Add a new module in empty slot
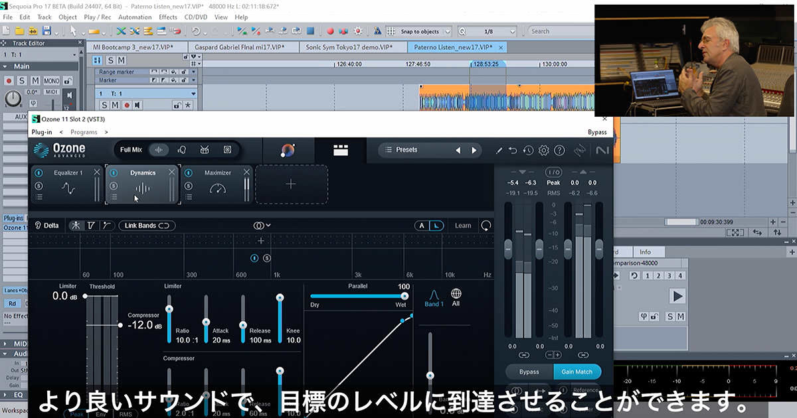This screenshot has width=797, height=418. (x=291, y=184)
